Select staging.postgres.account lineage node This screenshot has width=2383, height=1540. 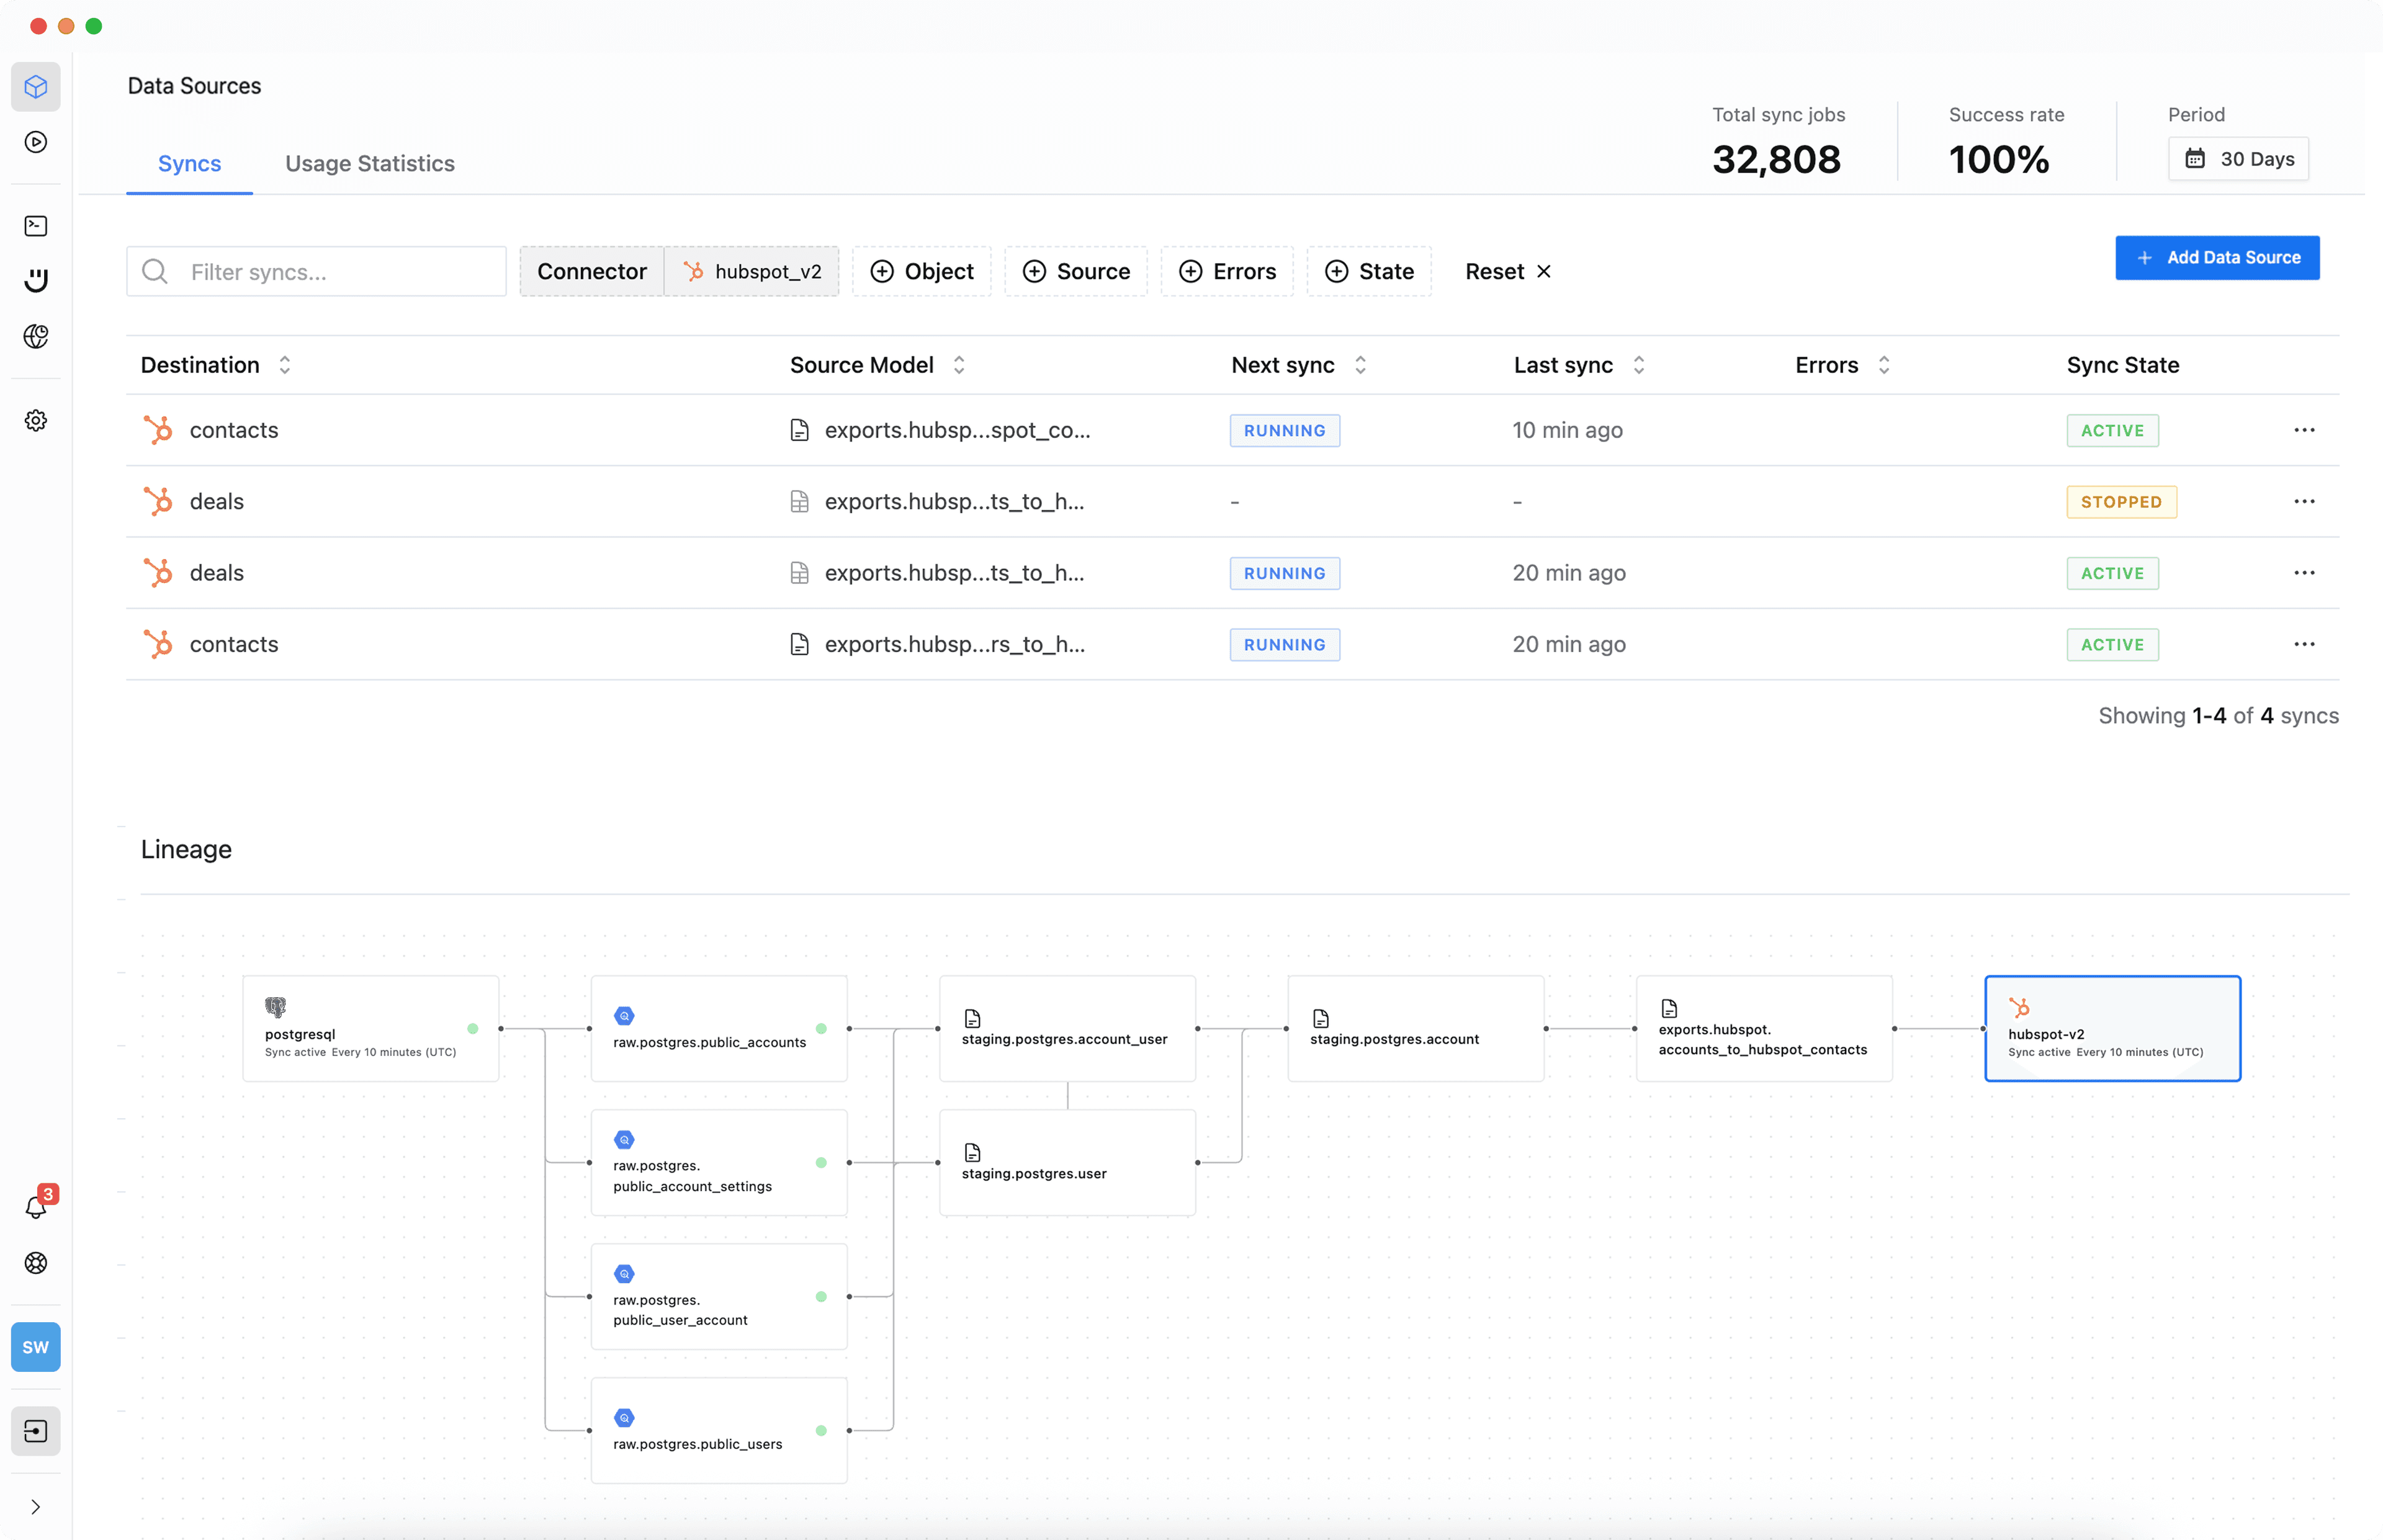click(1416, 1028)
